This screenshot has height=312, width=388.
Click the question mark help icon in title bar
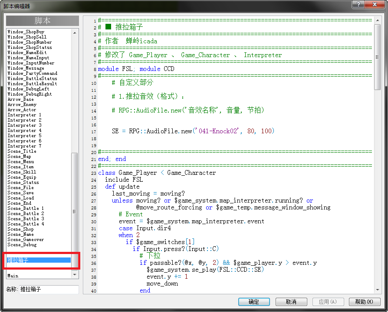358,4
